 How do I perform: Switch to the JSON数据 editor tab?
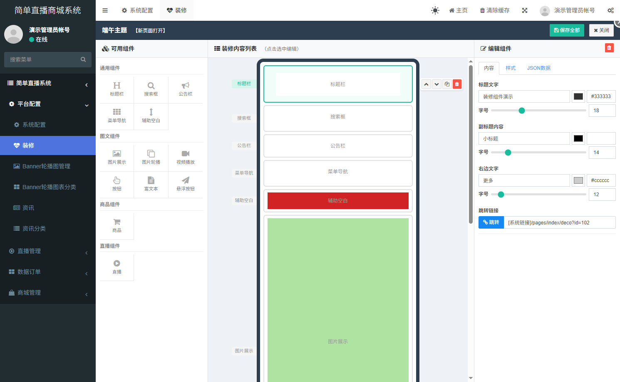(x=539, y=68)
